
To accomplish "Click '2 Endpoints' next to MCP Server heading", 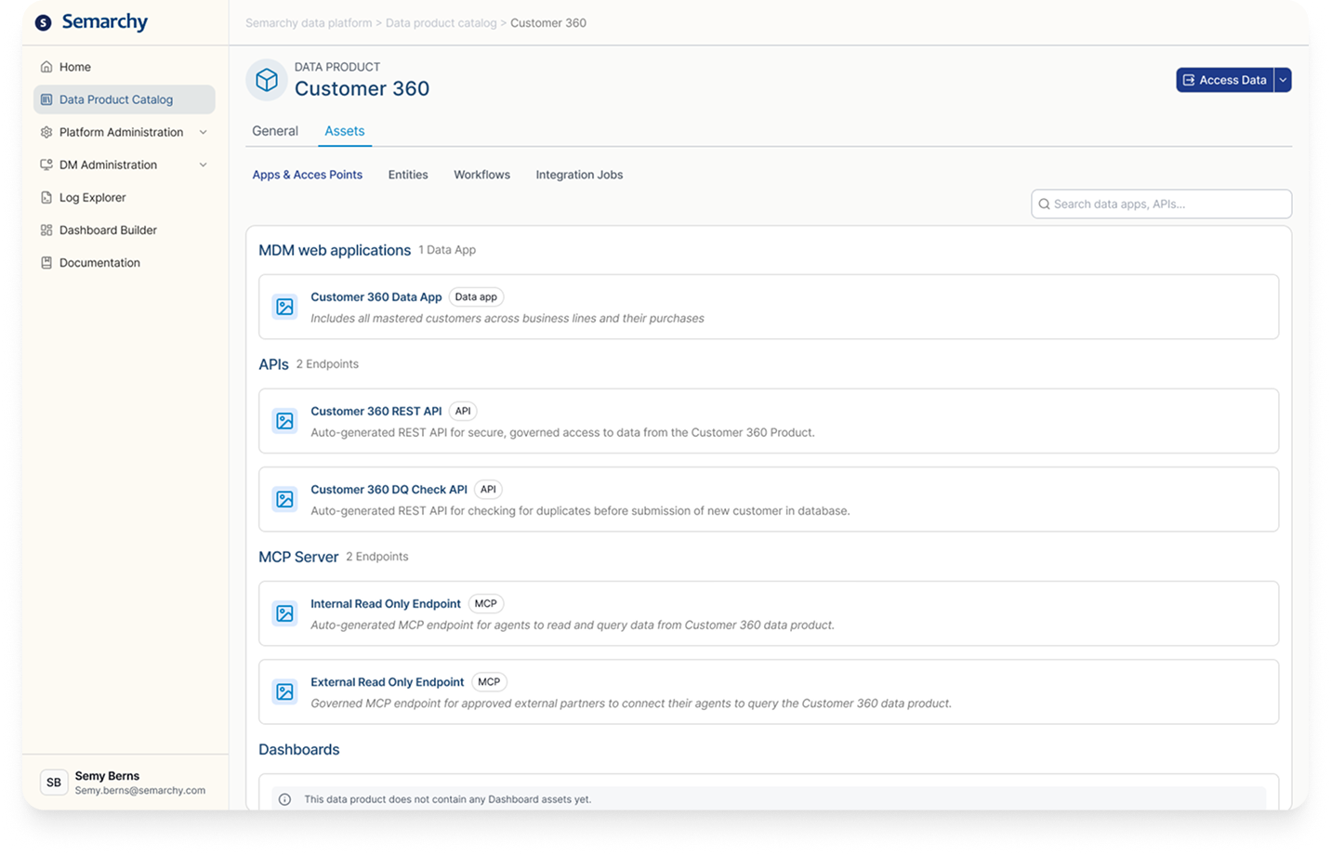I will (377, 557).
